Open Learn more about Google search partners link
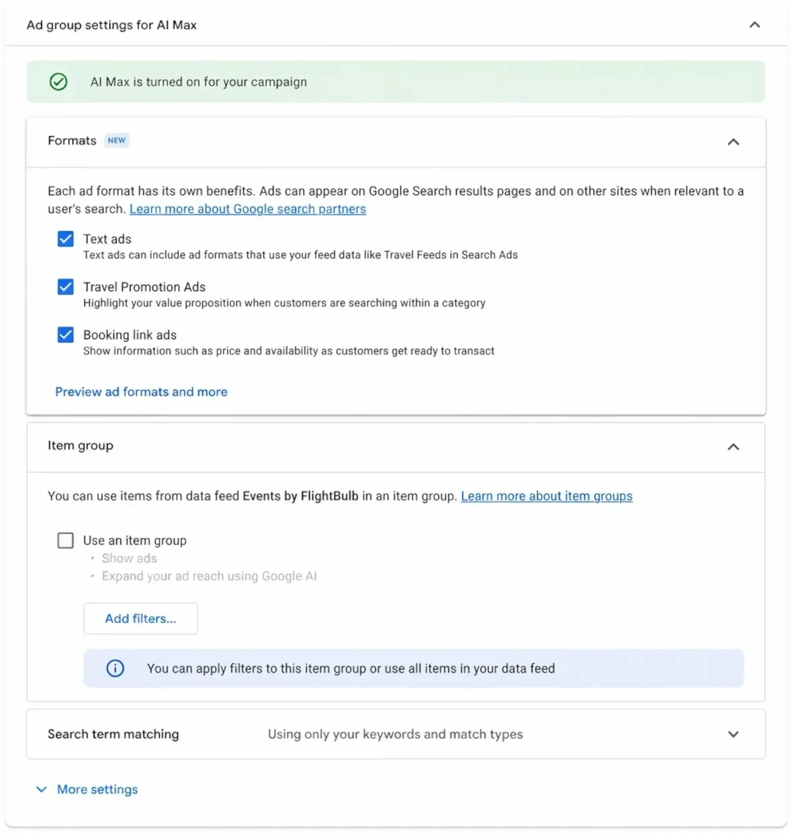This screenshot has width=792, height=833. click(x=247, y=209)
